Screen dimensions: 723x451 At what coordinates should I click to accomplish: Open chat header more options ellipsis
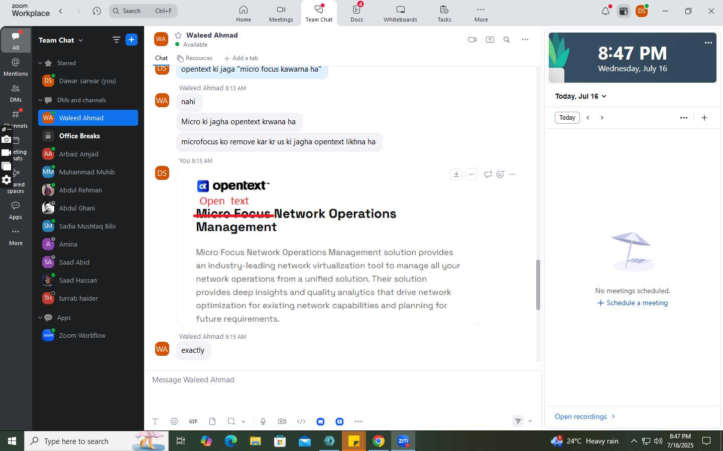coord(525,40)
